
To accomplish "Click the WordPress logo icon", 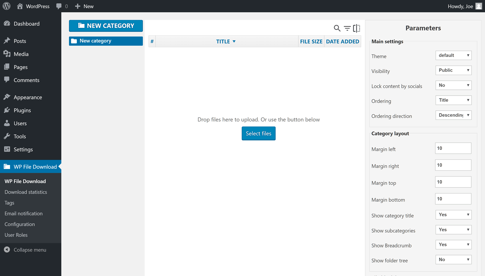I will [x=6, y=6].
